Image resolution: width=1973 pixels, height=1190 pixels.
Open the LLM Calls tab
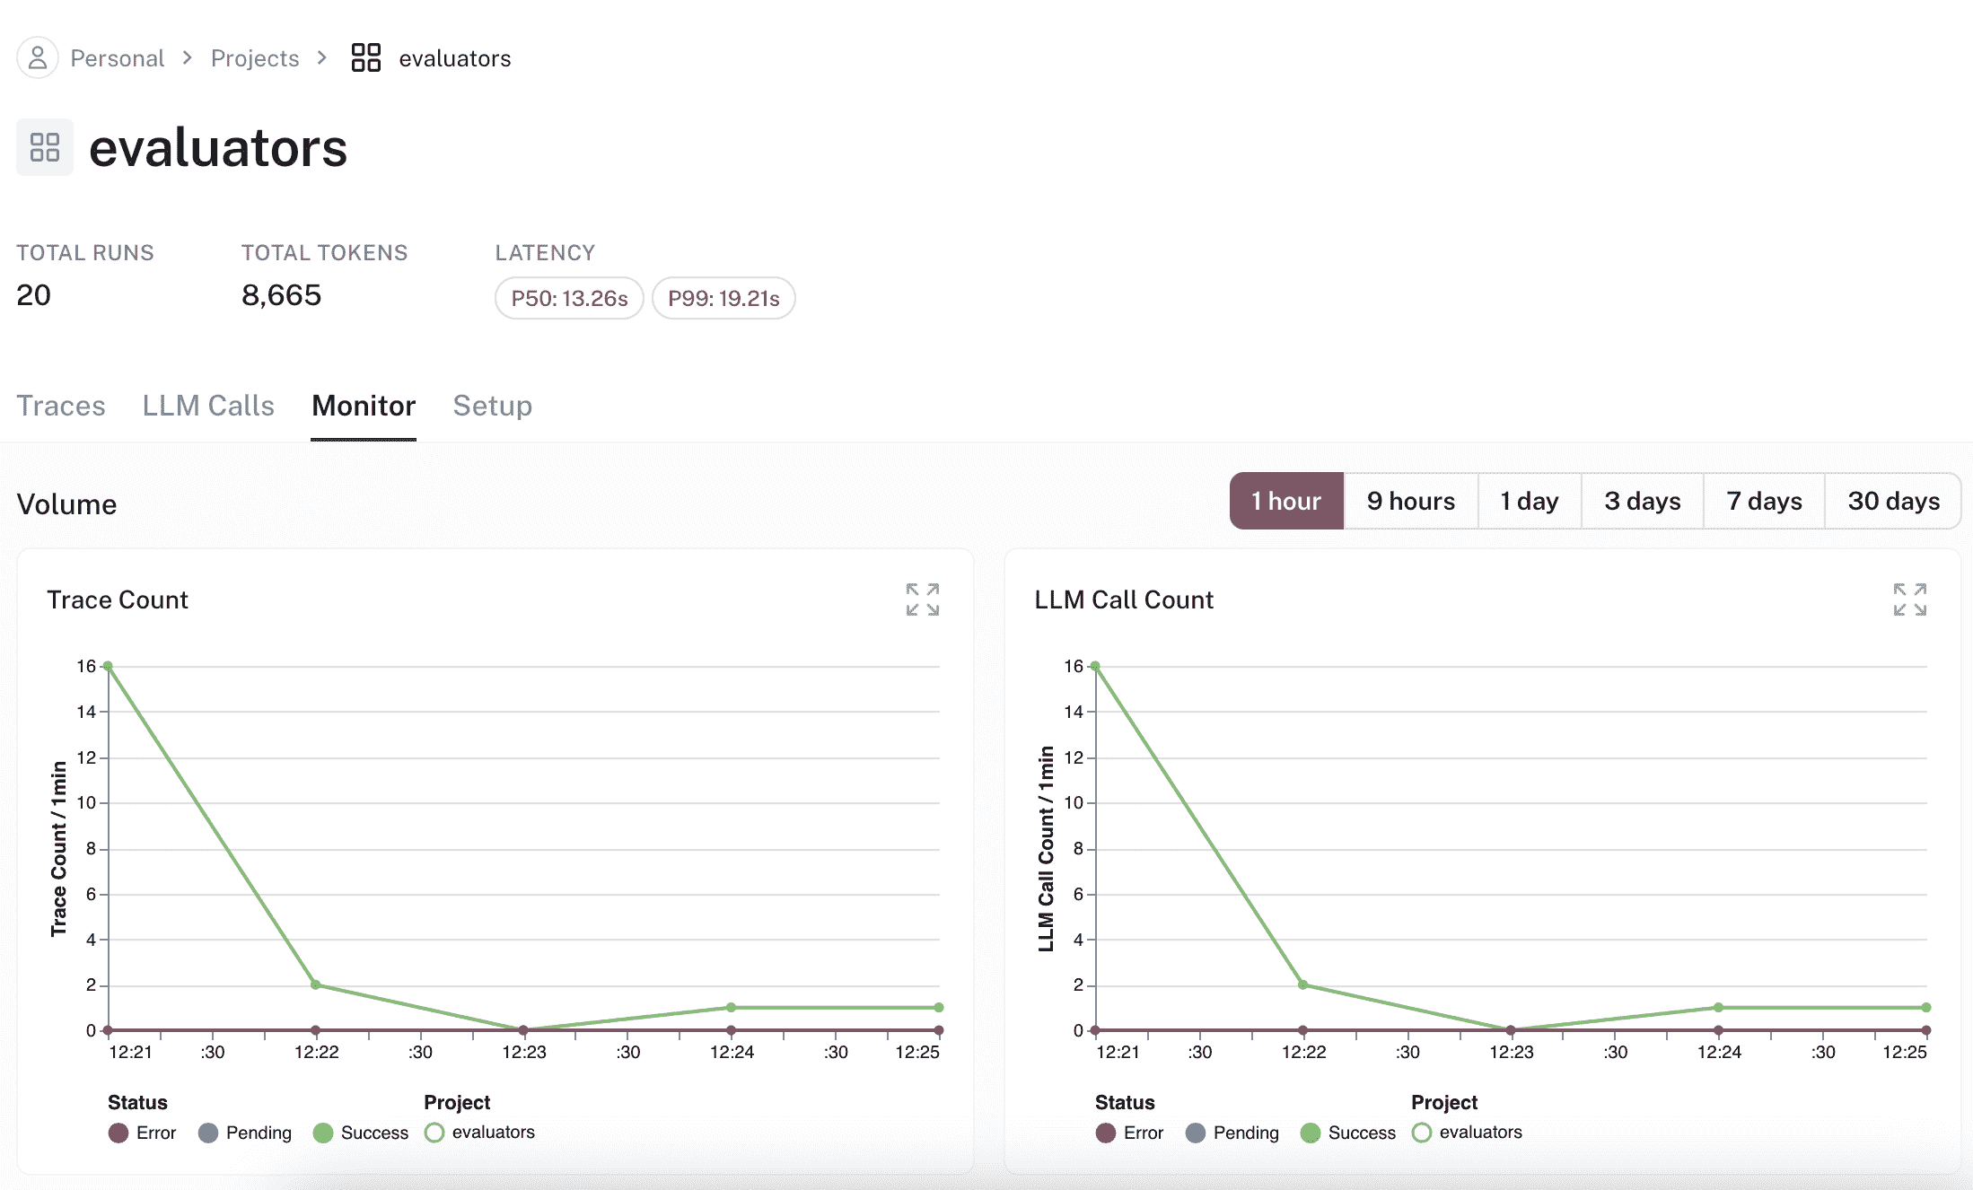tap(208, 406)
